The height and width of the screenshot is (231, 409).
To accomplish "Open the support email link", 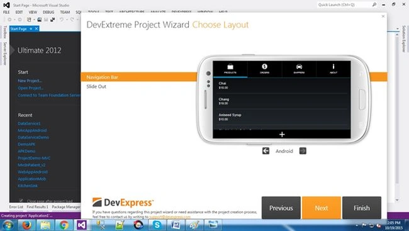I will pos(170,217).
